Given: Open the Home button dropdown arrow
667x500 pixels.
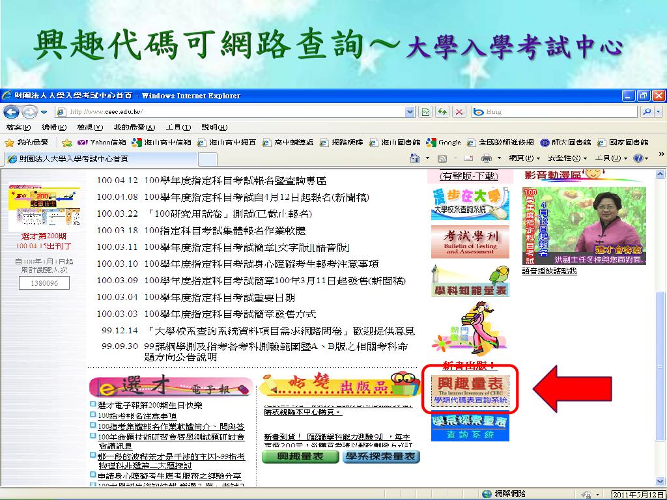Looking at the screenshot, I should click(427, 158).
